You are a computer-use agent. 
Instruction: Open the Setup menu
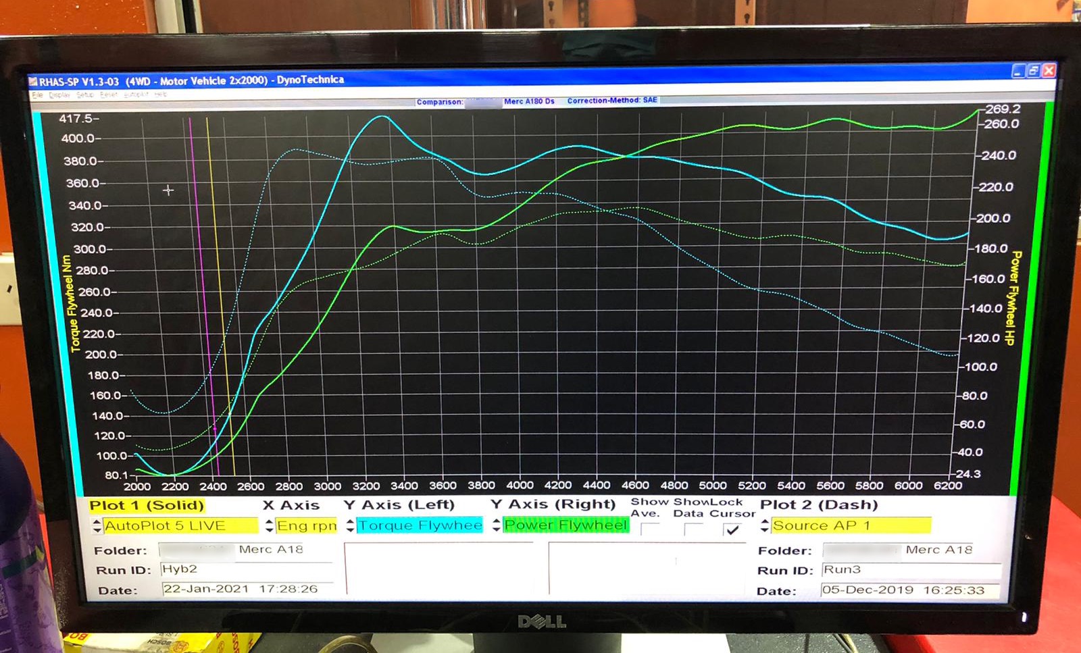tap(85, 95)
